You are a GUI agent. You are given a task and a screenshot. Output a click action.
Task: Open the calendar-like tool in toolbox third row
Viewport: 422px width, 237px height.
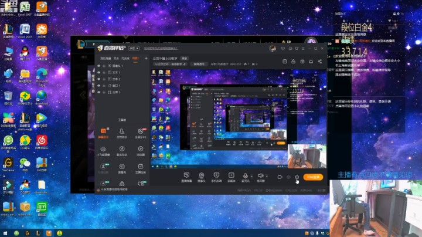click(x=122, y=168)
